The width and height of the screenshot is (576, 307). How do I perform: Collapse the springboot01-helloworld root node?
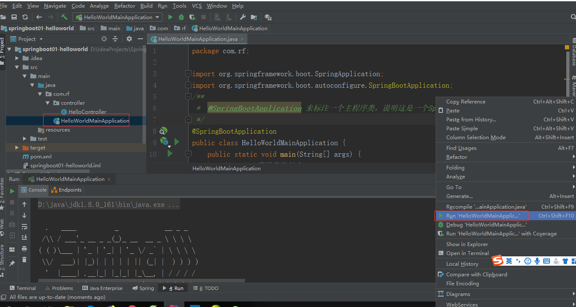9,49
